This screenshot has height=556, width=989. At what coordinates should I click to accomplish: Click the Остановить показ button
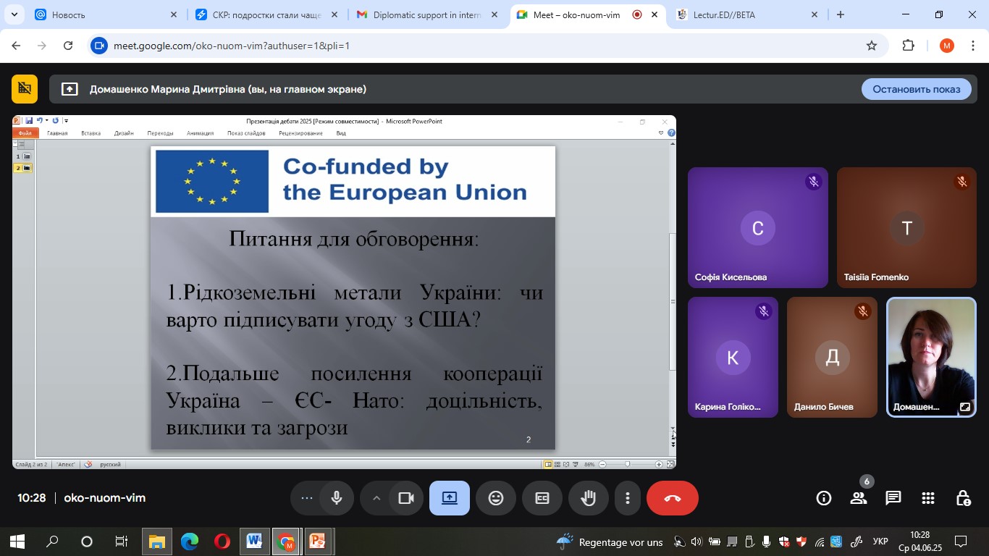pos(916,89)
